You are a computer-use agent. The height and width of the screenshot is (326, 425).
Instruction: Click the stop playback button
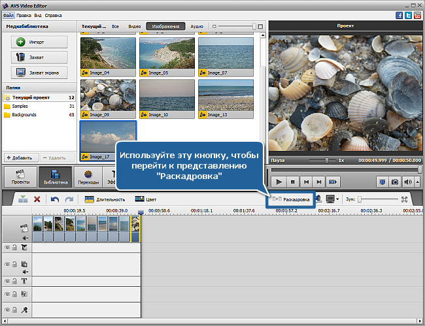point(294,182)
